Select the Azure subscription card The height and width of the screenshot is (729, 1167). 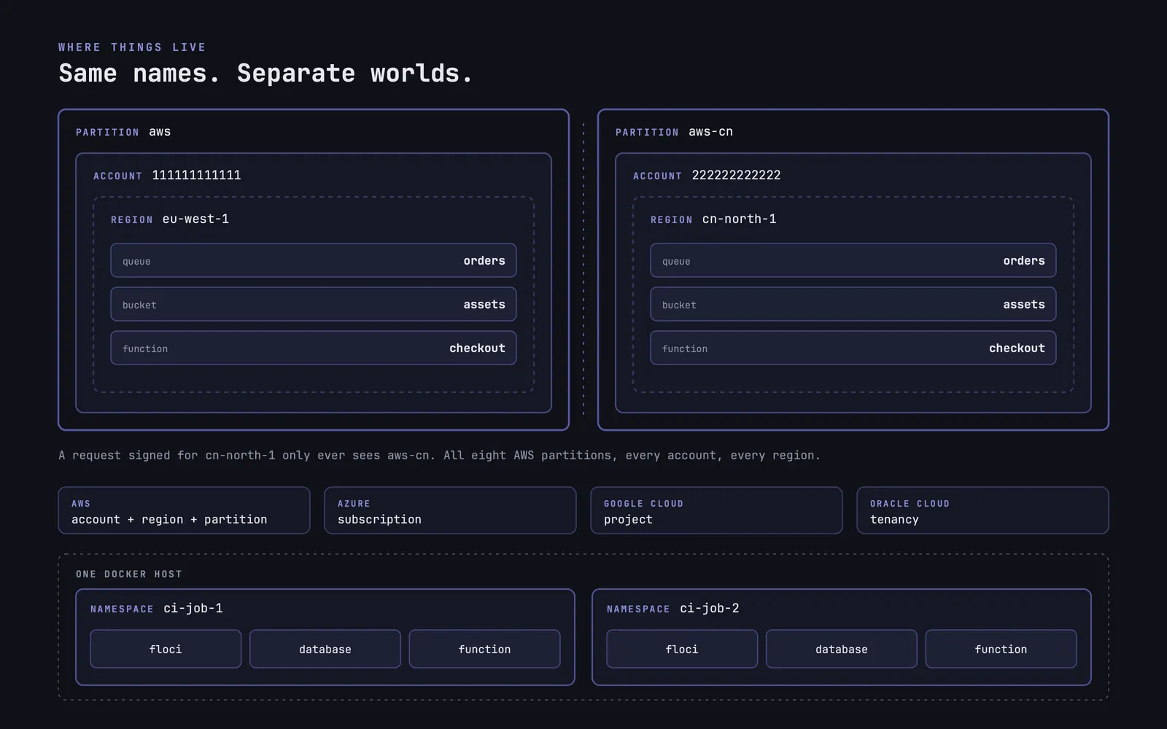[450, 510]
